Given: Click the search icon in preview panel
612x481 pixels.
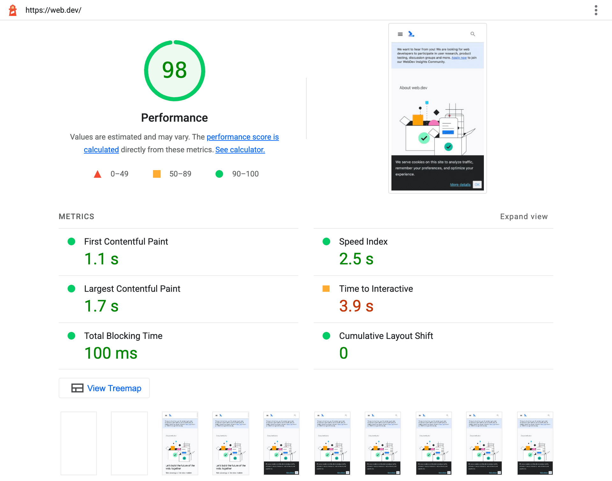Looking at the screenshot, I should coord(473,34).
